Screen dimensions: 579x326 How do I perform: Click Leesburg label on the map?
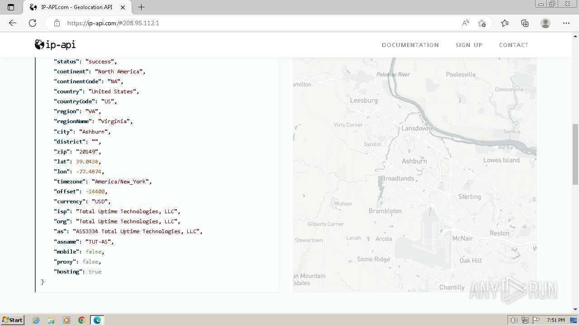coord(364,100)
